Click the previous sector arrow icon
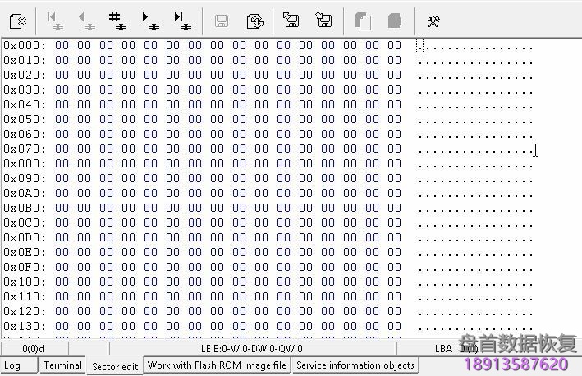582x376 pixels. tap(85, 20)
